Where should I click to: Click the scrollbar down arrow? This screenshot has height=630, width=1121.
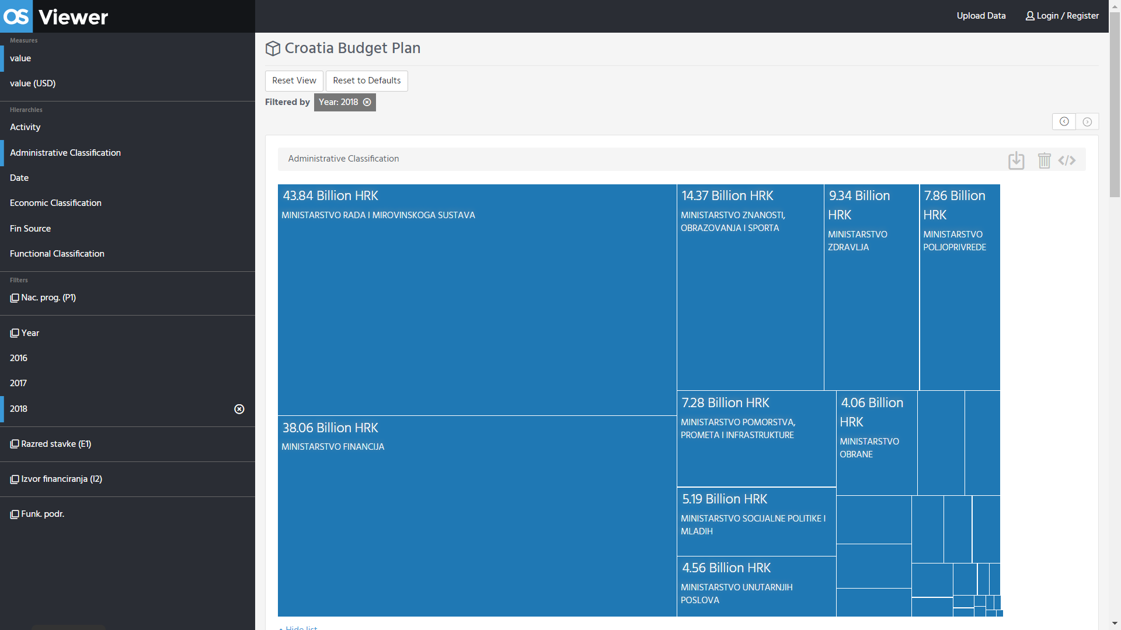pos(1115,624)
